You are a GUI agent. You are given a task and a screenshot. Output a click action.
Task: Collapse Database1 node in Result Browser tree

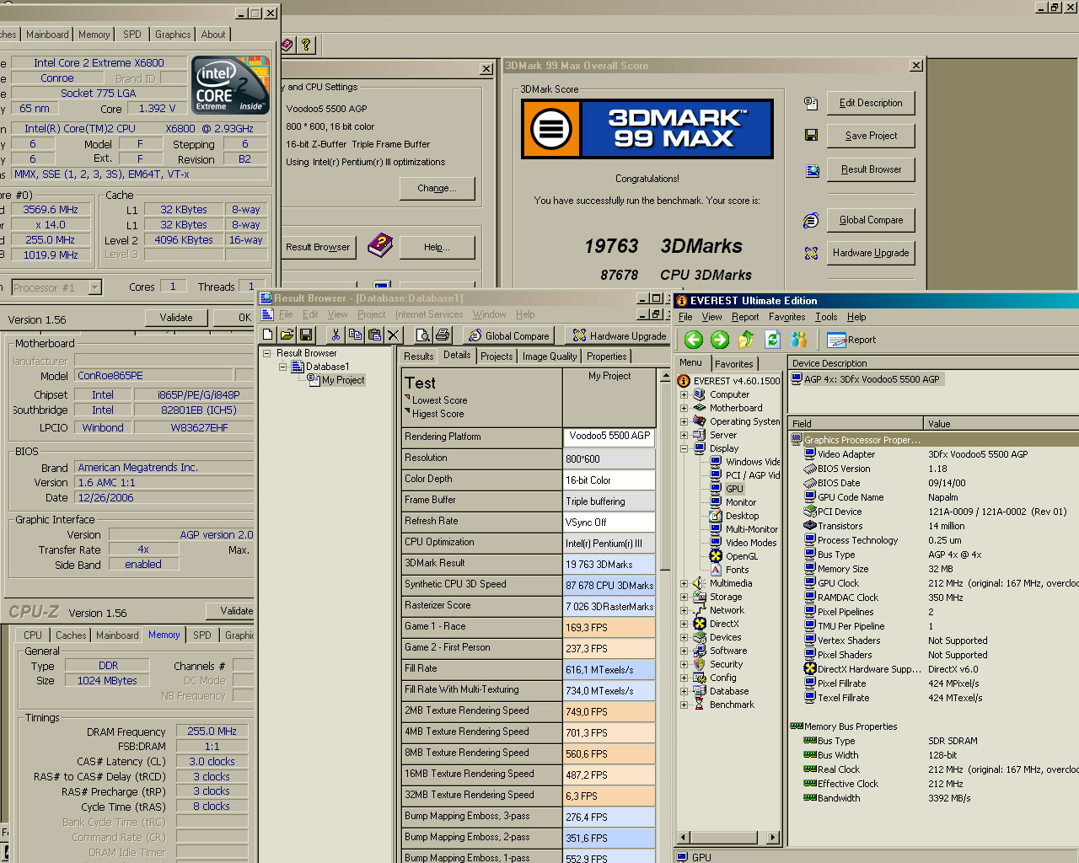[283, 367]
